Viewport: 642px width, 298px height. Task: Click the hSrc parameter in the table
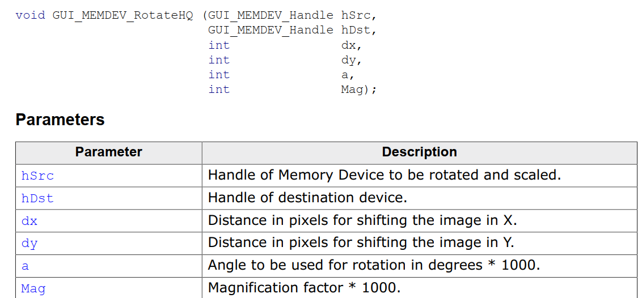coord(37,176)
